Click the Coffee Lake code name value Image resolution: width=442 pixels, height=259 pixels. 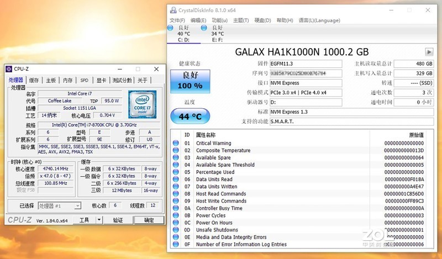(60, 101)
